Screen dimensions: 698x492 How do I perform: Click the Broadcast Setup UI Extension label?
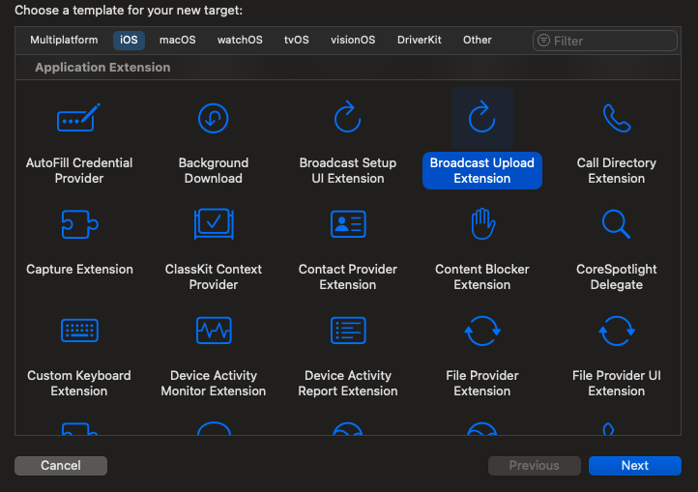[x=348, y=170]
